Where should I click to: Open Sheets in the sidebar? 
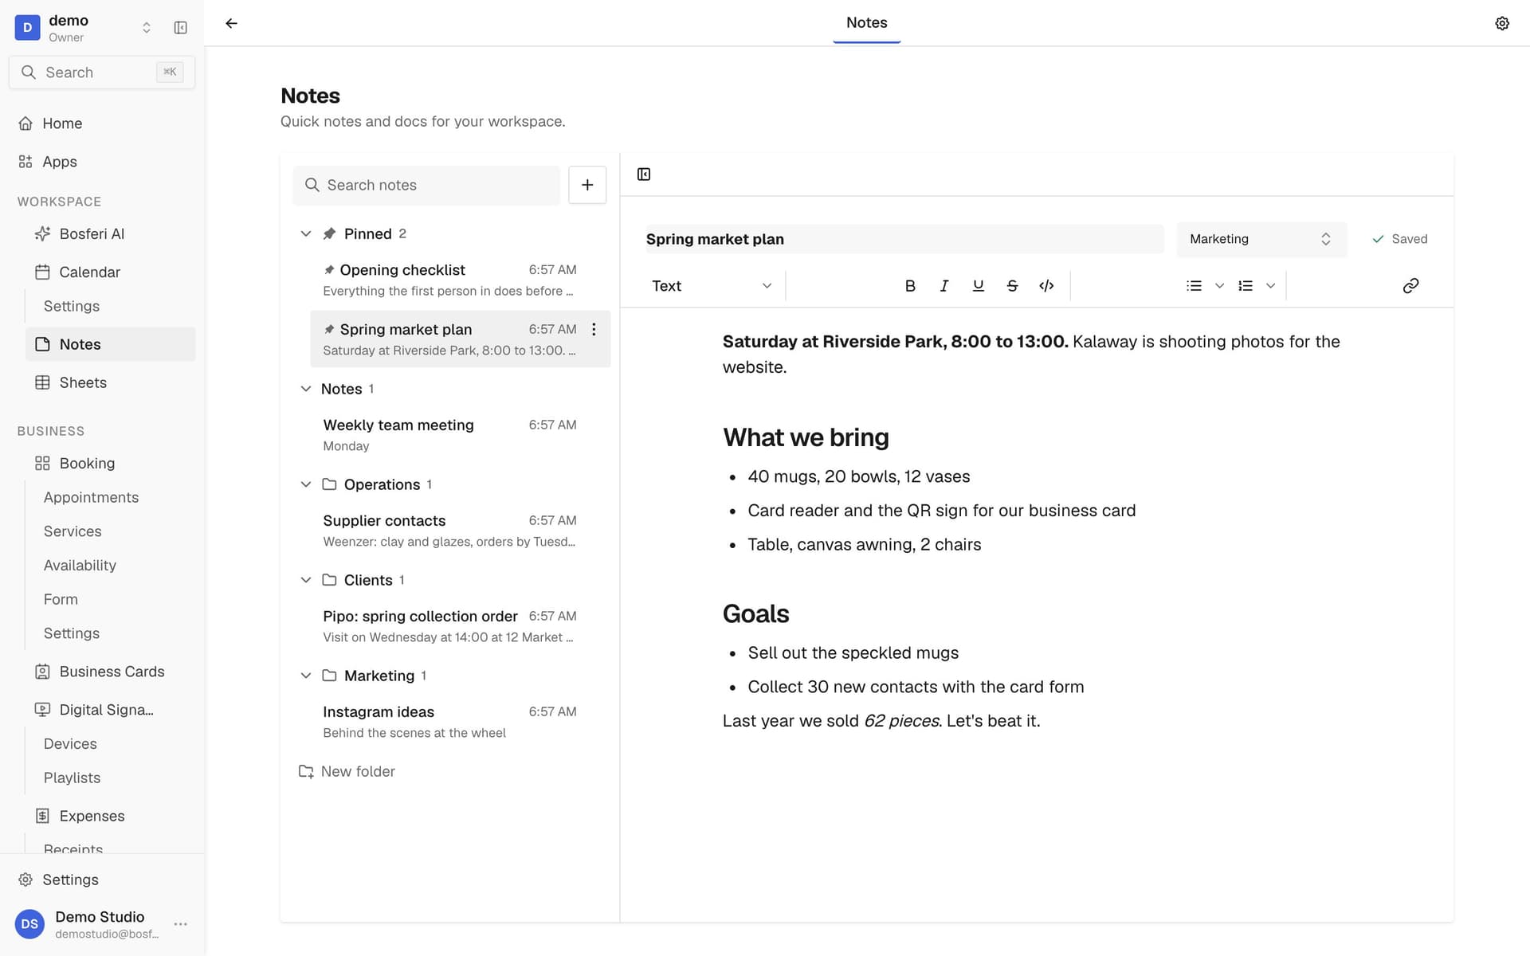(x=110, y=382)
